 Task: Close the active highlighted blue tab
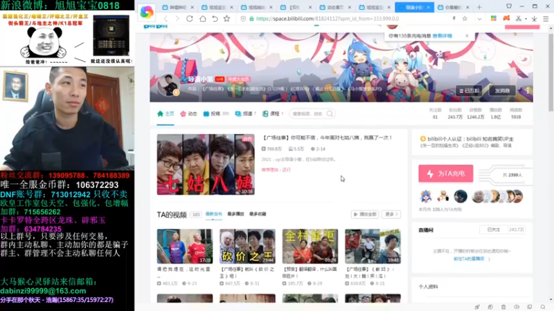428,7
